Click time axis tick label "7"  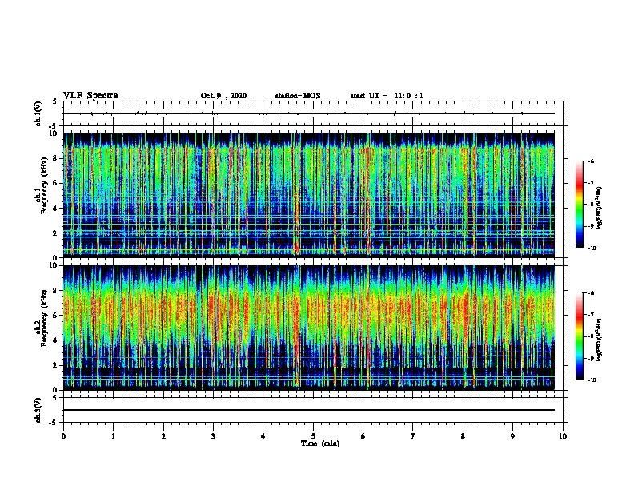tap(413, 436)
